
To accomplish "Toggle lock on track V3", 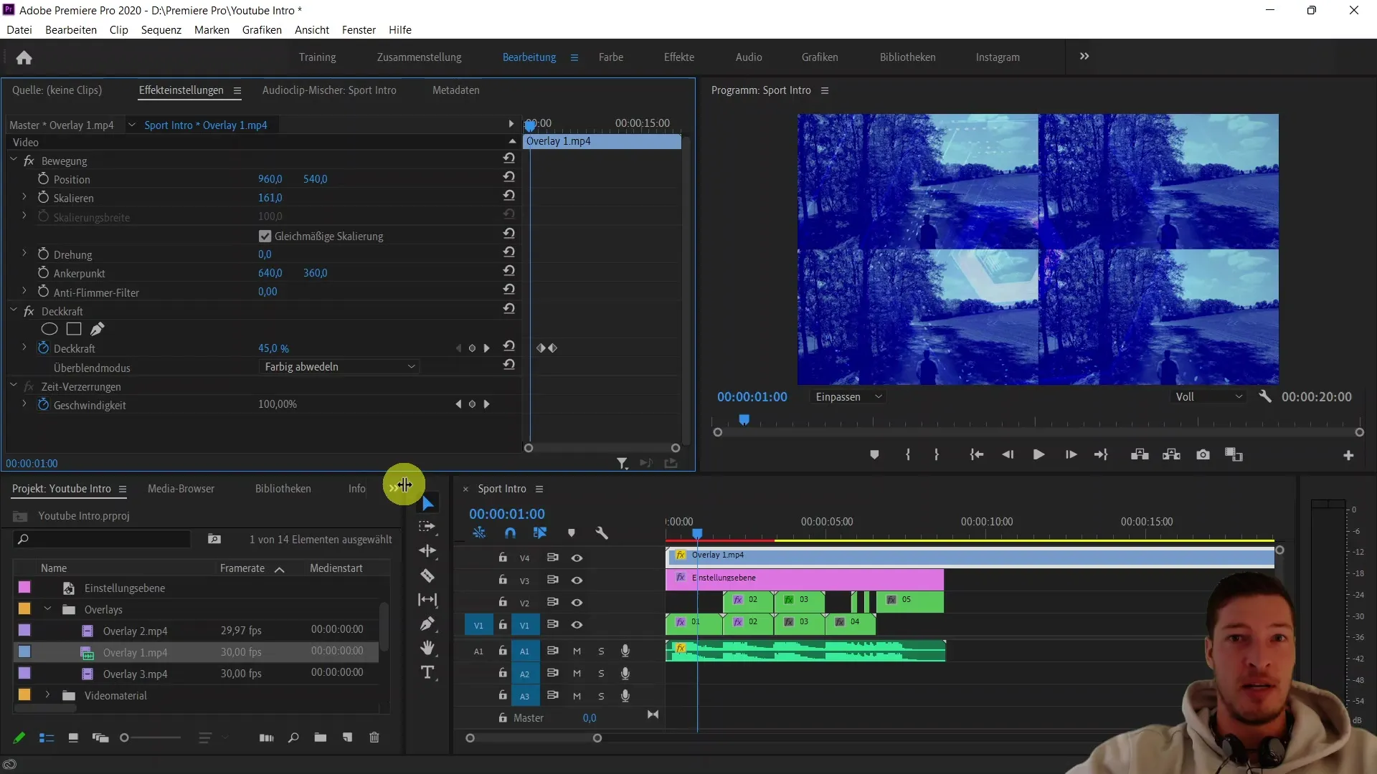I will coord(503,580).
